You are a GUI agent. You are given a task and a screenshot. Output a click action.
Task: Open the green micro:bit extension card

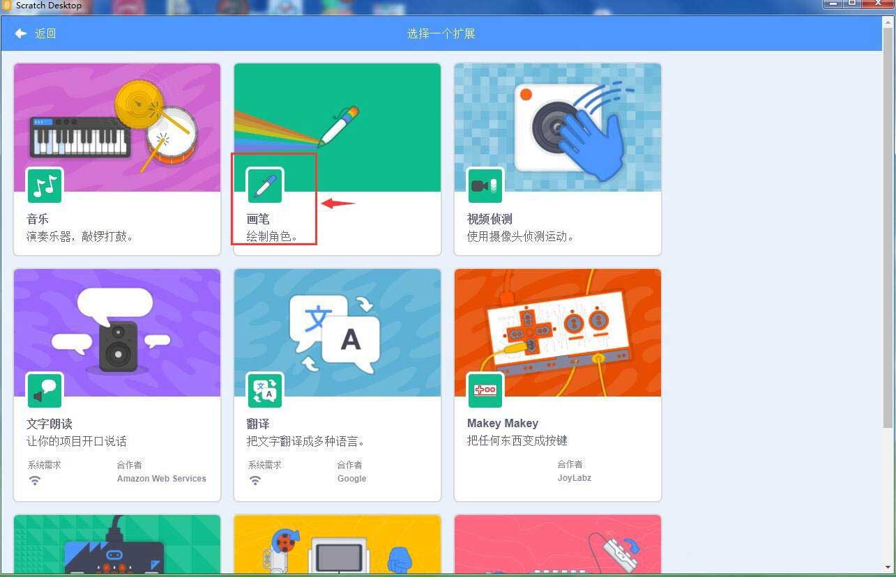click(x=117, y=544)
